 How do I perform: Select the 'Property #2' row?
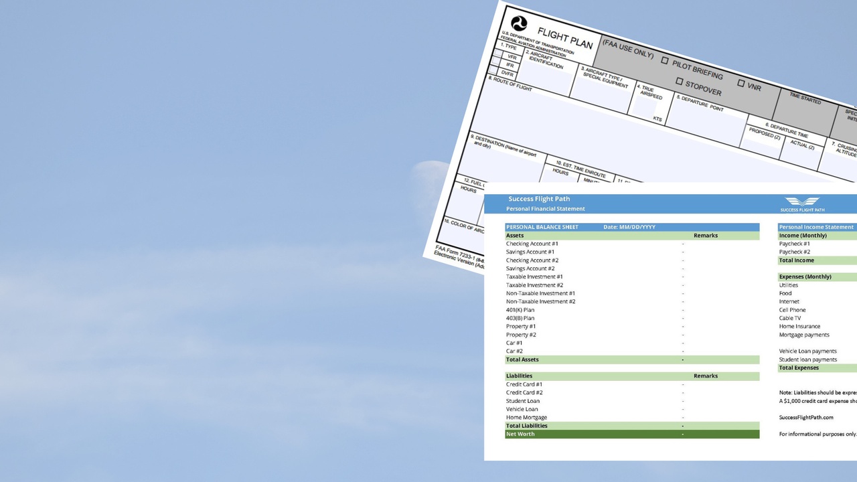632,335
